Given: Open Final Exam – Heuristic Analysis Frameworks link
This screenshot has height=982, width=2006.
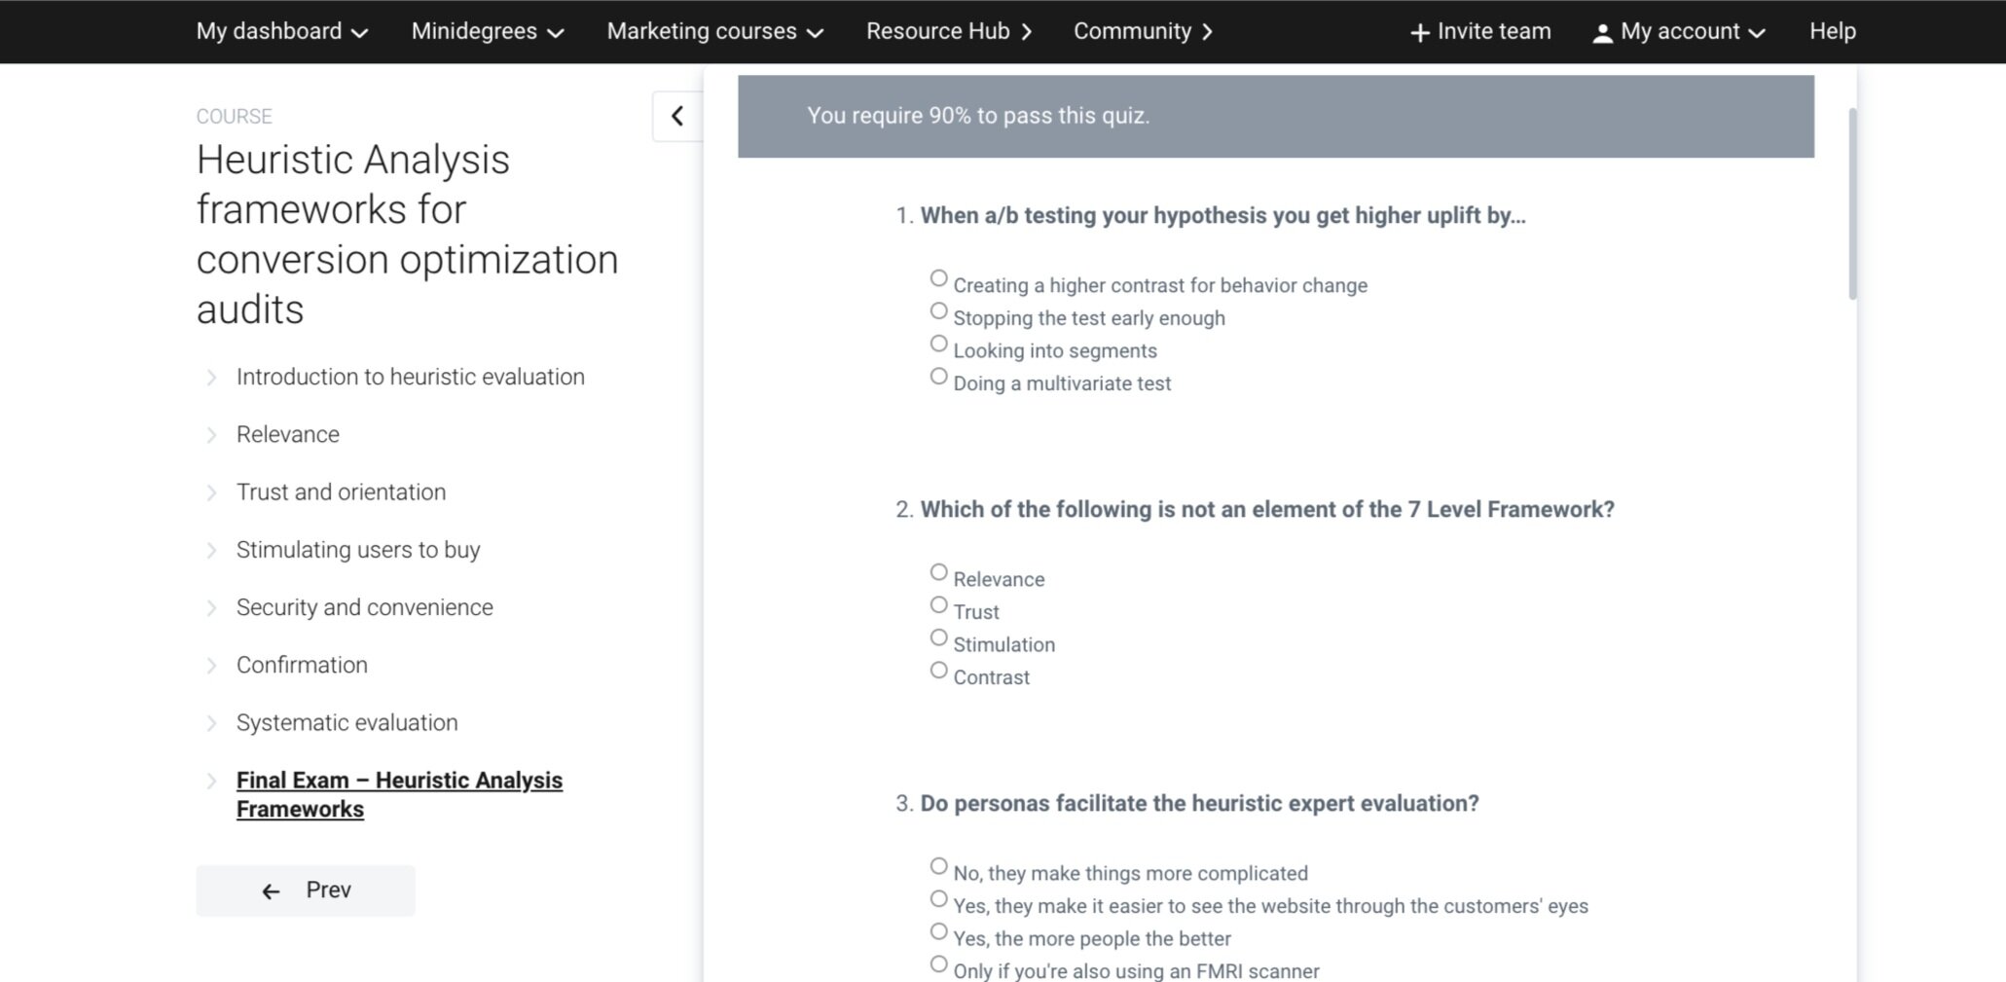Looking at the screenshot, I should click(399, 794).
